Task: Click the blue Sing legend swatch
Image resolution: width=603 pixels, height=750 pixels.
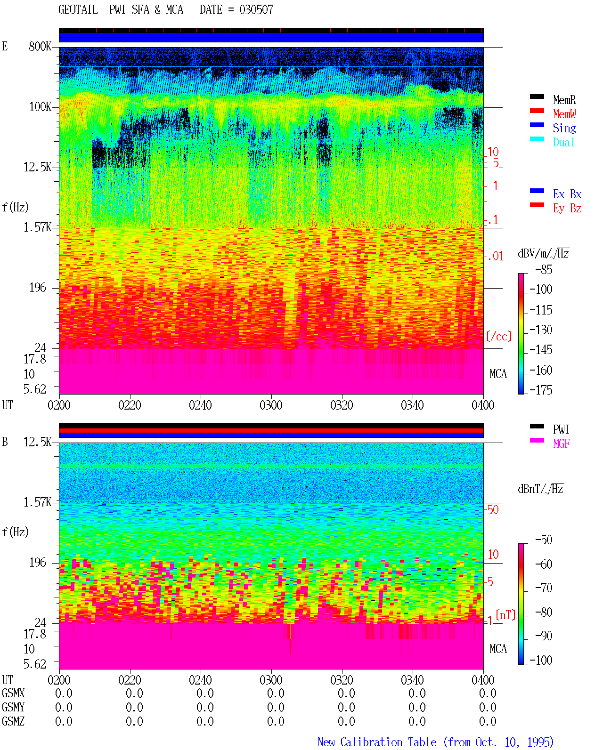Action: (x=537, y=125)
